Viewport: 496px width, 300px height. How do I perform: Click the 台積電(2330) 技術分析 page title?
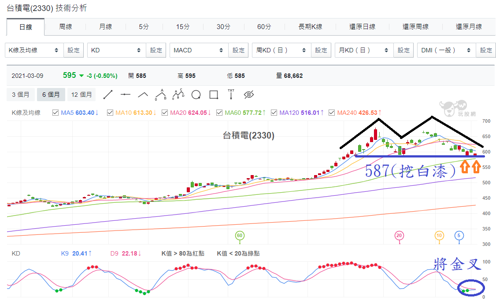click(47, 8)
